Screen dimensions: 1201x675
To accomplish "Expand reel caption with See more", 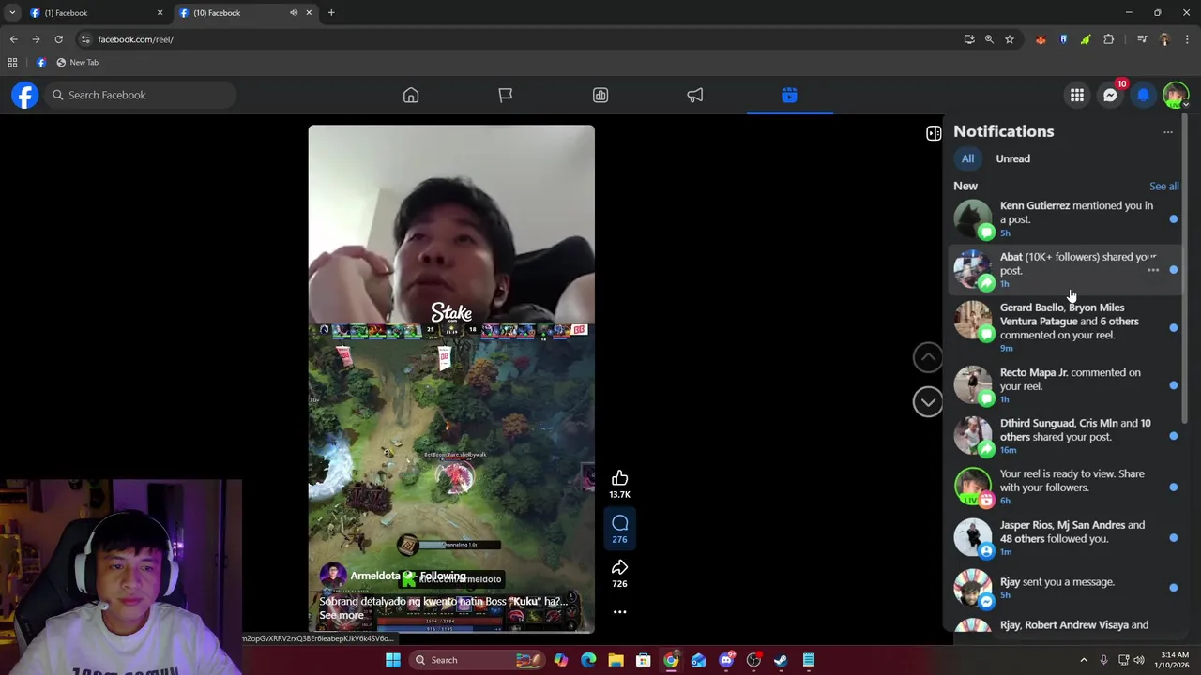I will (x=342, y=616).
